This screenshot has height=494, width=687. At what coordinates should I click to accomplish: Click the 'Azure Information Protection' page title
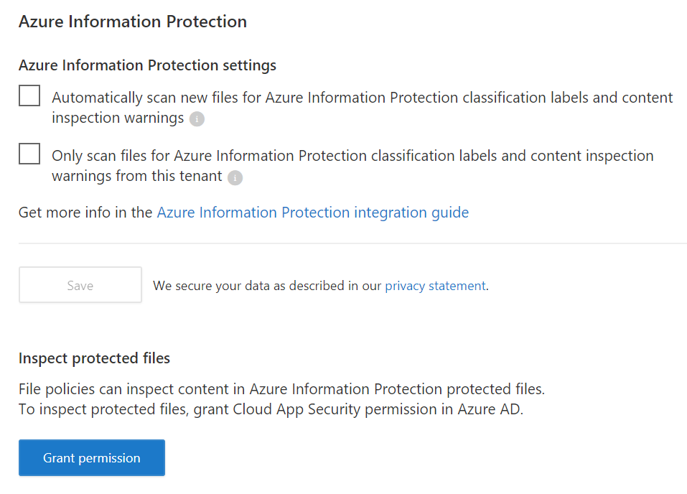[x=133, y=22]
